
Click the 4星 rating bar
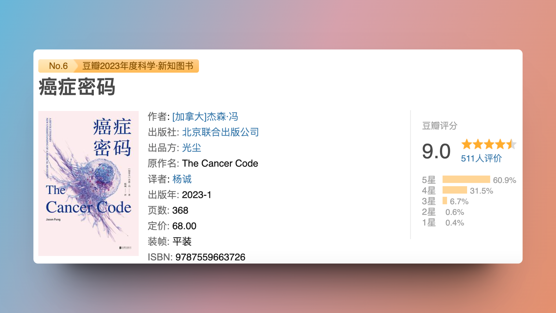pyautogui.click(x=455, y=190)
